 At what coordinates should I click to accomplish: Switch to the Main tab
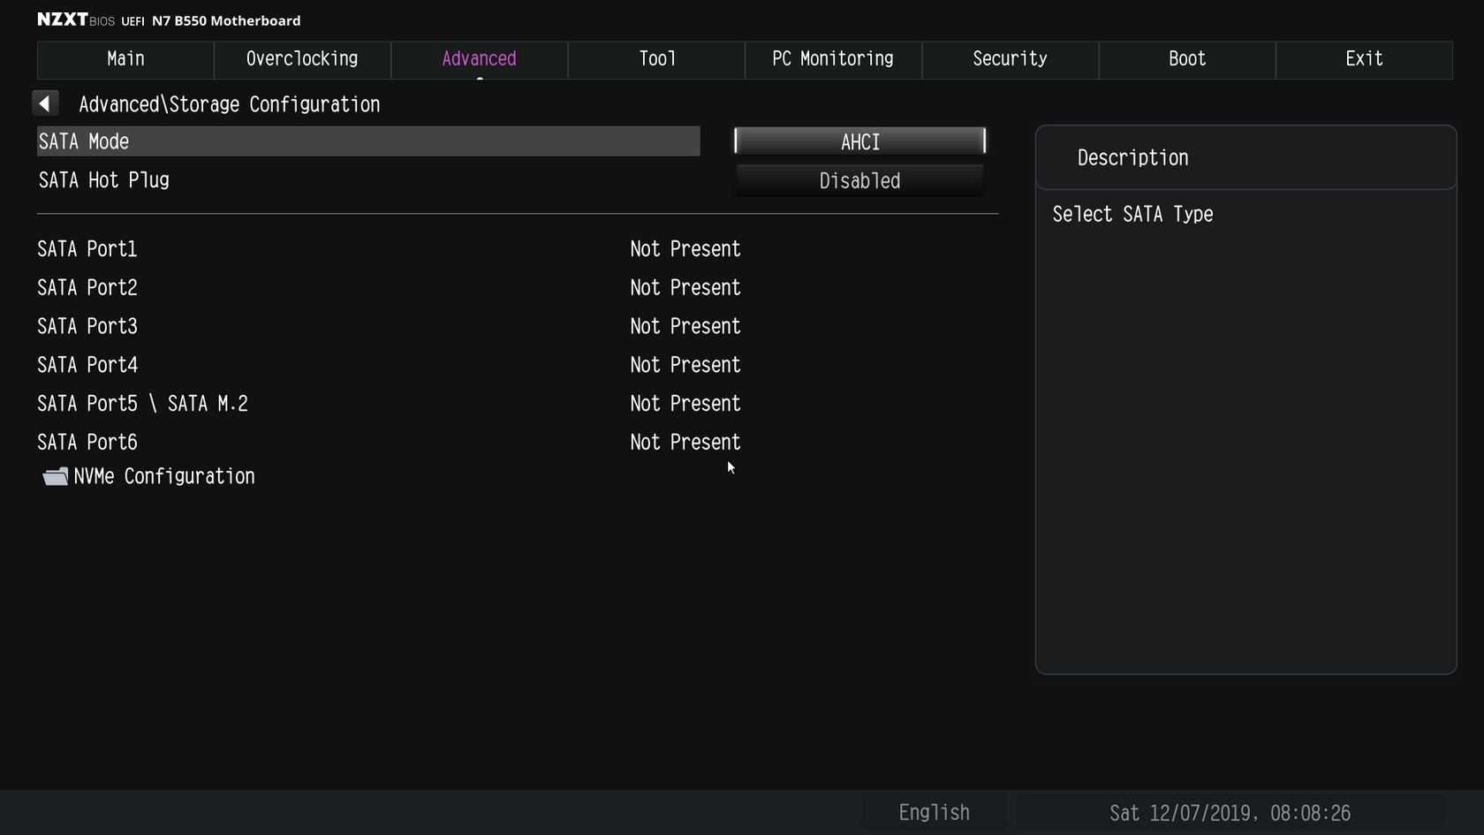click(125, 59)
